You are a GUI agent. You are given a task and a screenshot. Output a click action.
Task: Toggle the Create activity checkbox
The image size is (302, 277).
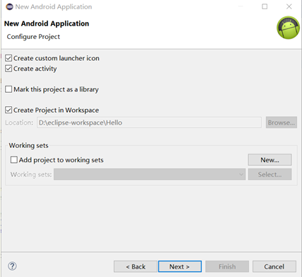[x=8, y=69]
